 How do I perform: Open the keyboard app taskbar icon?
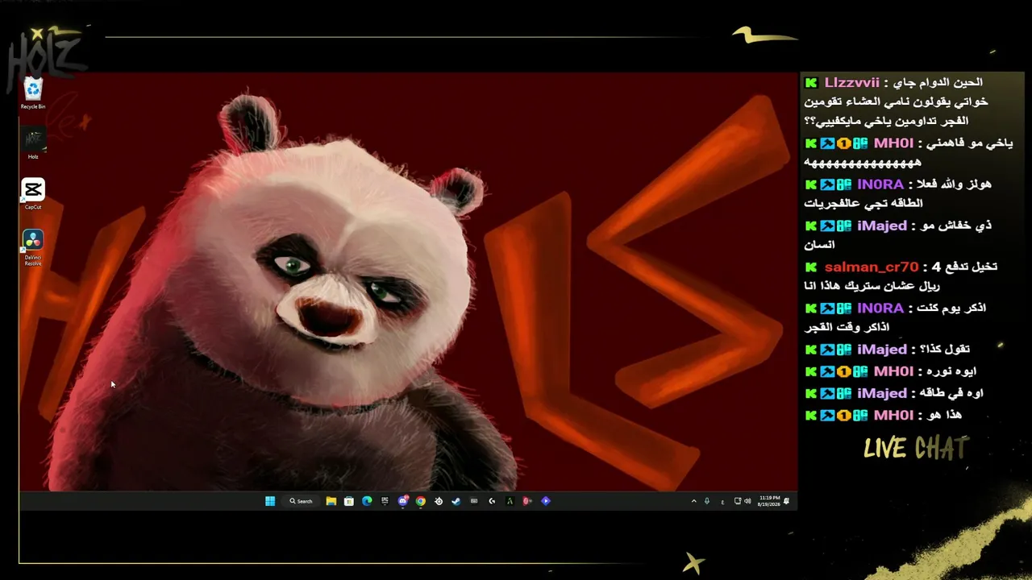point(474,501)
